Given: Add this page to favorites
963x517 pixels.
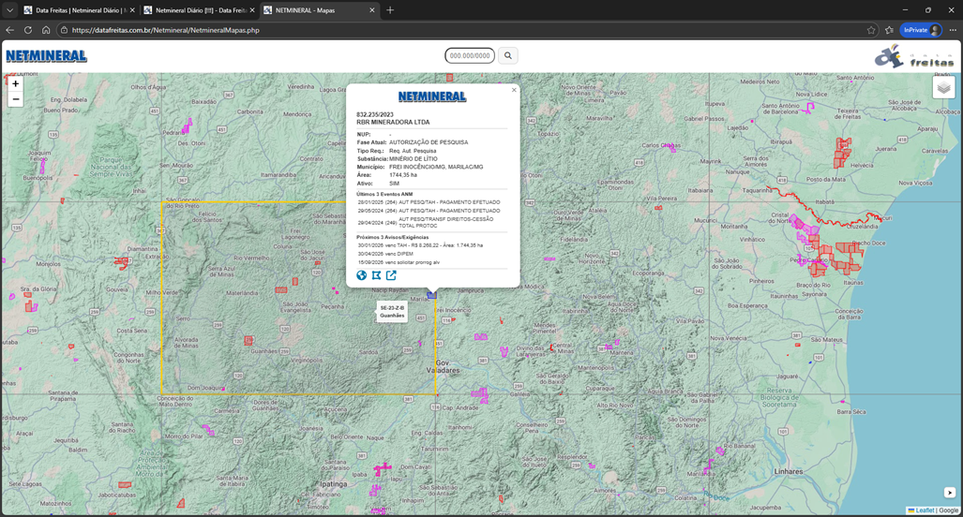Looking at the screenshot, I should (871, 30).
